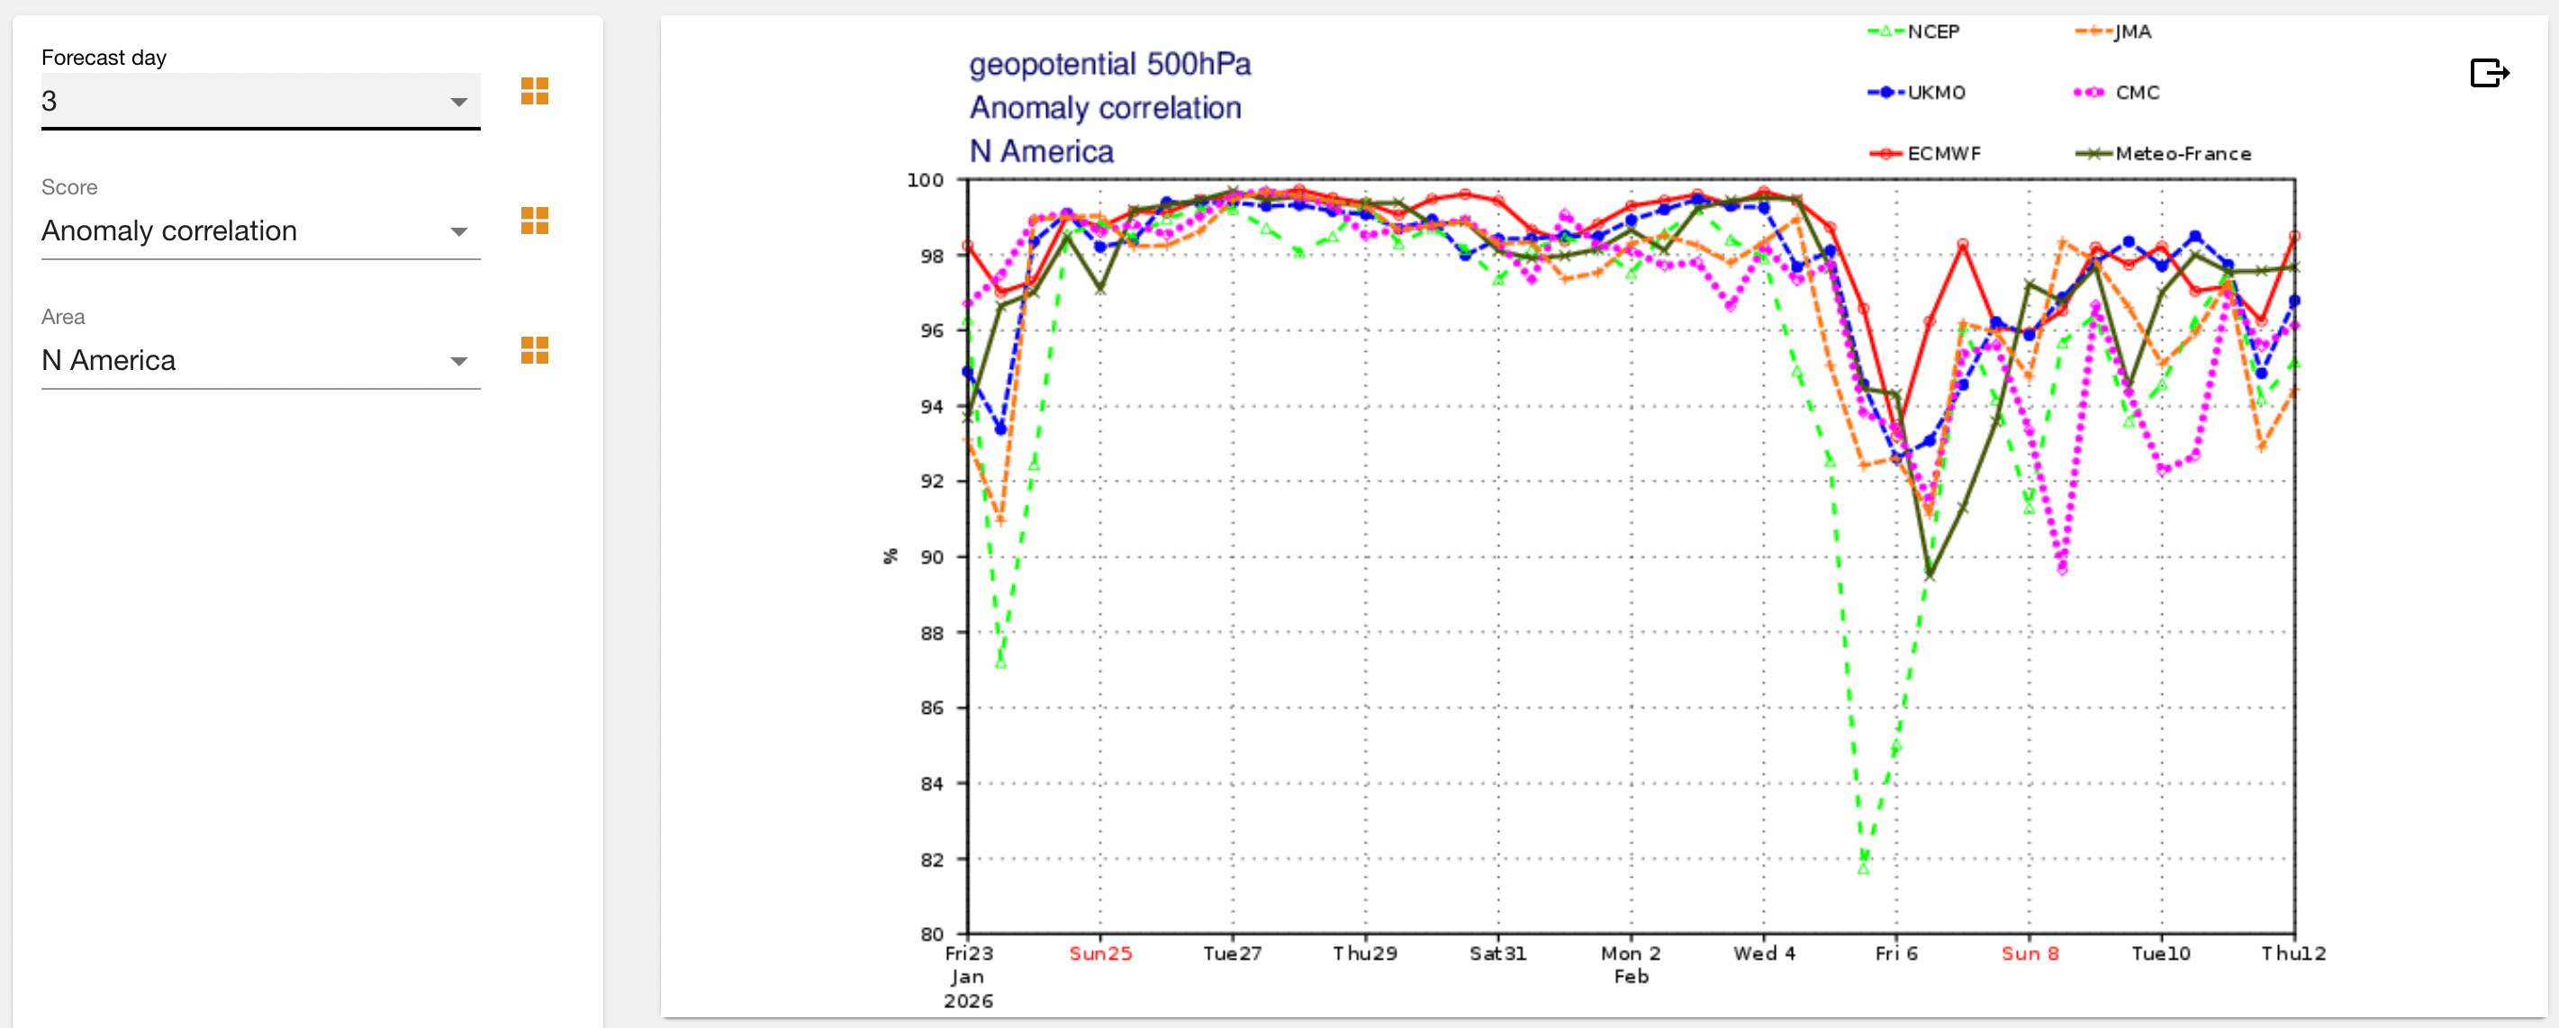
Task: Click the Sun25 date axis label
Action: (1099, 953)
